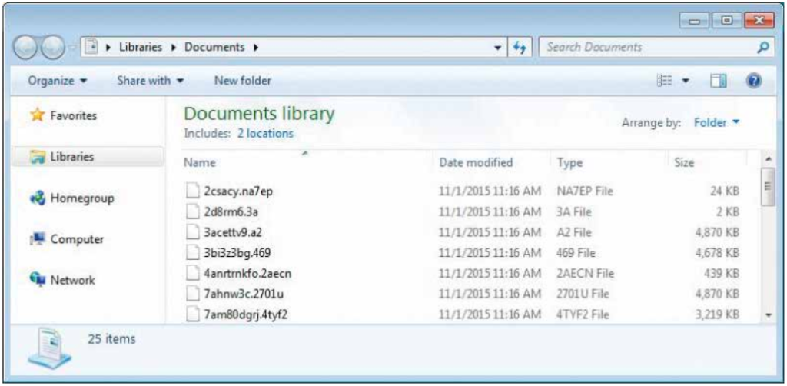Click the file icon of 2csacy.na7ep
787x386 pixels.
192,191
